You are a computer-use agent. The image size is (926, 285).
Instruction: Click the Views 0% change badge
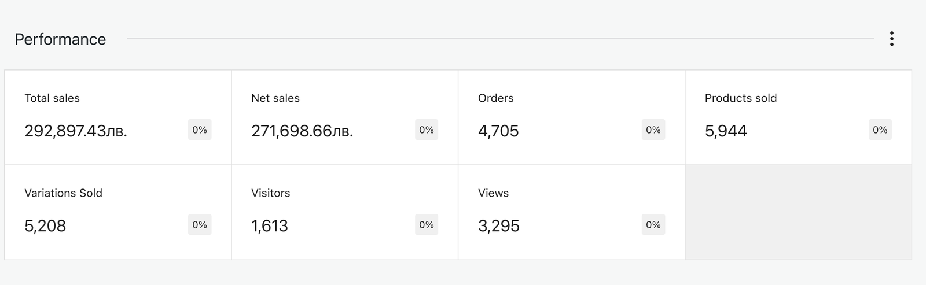tap(653, 225)
